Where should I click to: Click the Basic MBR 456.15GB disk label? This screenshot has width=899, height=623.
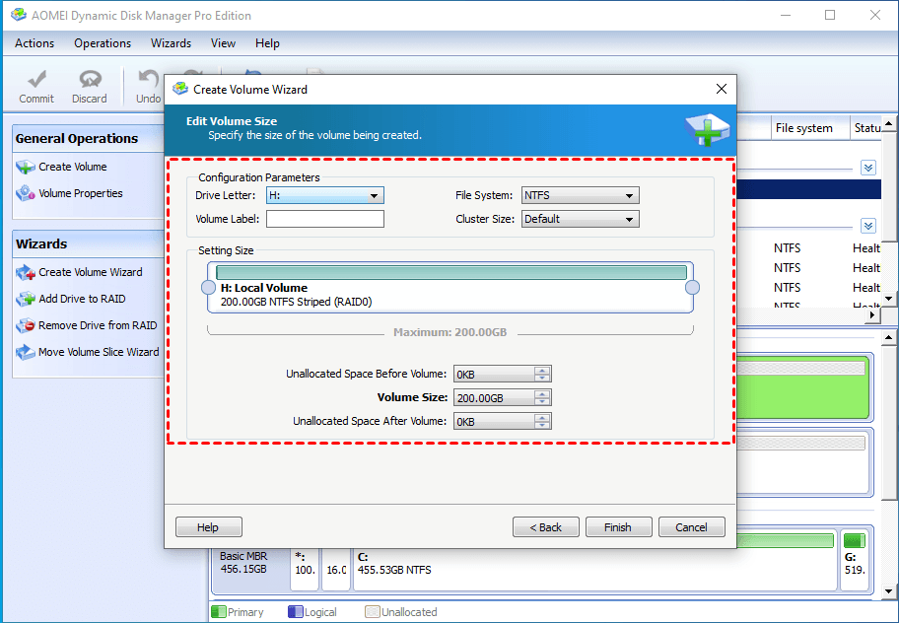pos(243,563)
